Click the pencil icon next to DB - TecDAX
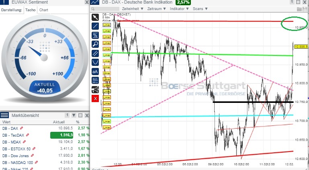Screen dimensions: 309x170 [28, 135]
